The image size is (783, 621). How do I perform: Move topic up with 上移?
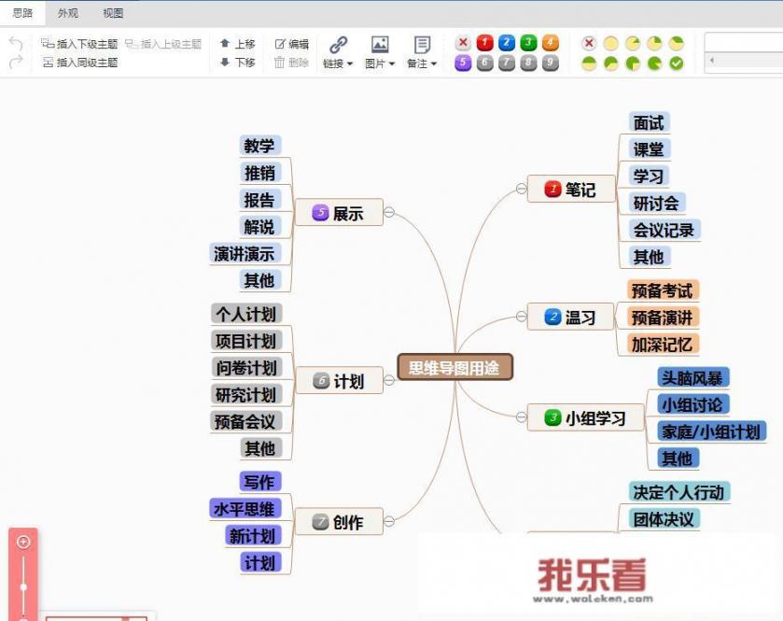coord(238,44)
